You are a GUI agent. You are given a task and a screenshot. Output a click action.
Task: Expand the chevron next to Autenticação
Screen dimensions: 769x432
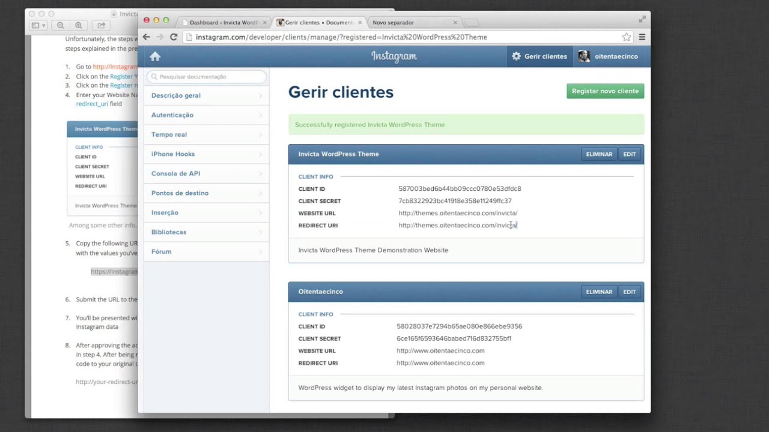(260, 115)
